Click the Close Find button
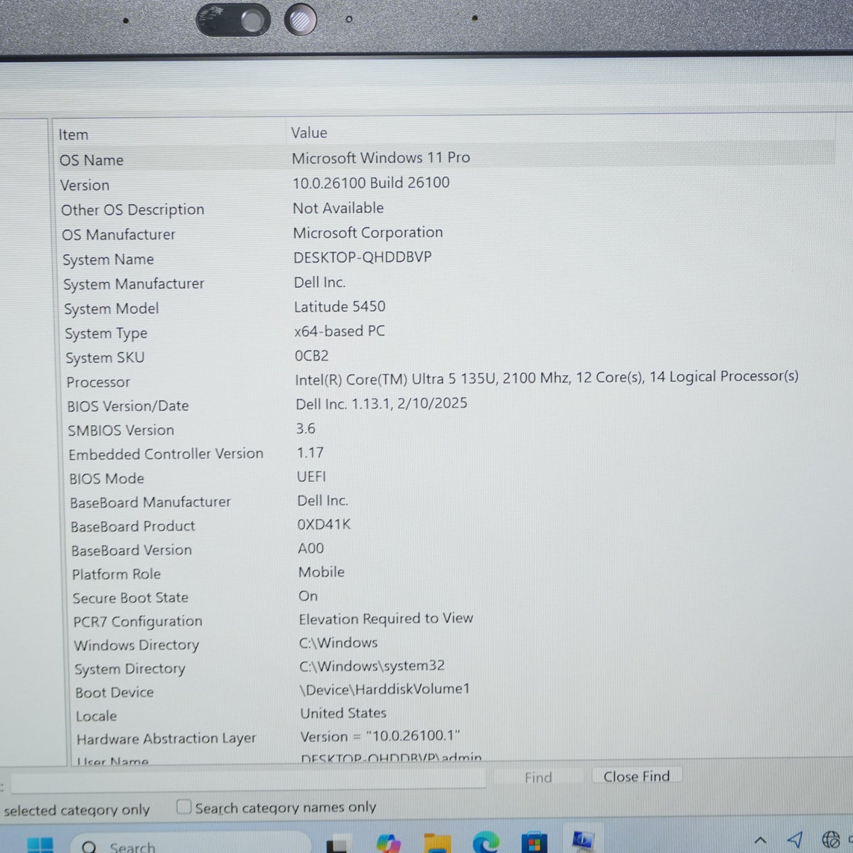This screenshot has width=853, height=853. (x=636, y=776)
